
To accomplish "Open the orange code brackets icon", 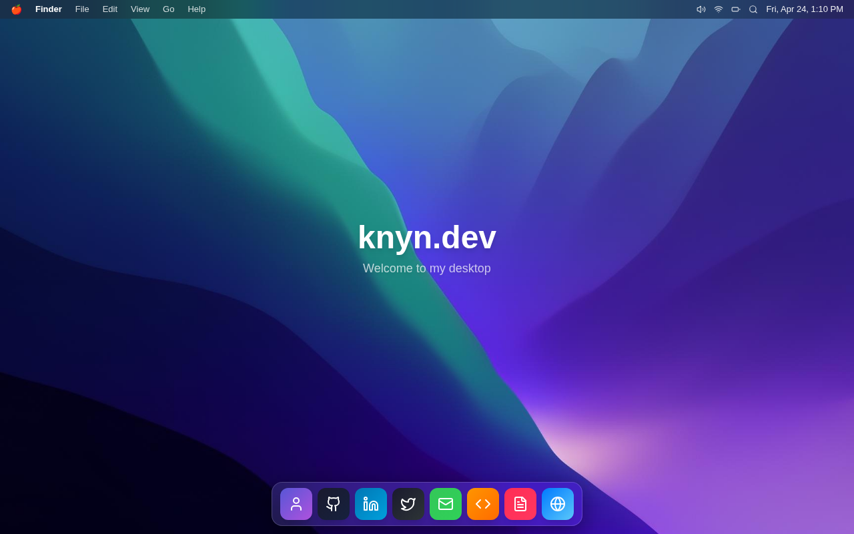I will pos(483,504).
